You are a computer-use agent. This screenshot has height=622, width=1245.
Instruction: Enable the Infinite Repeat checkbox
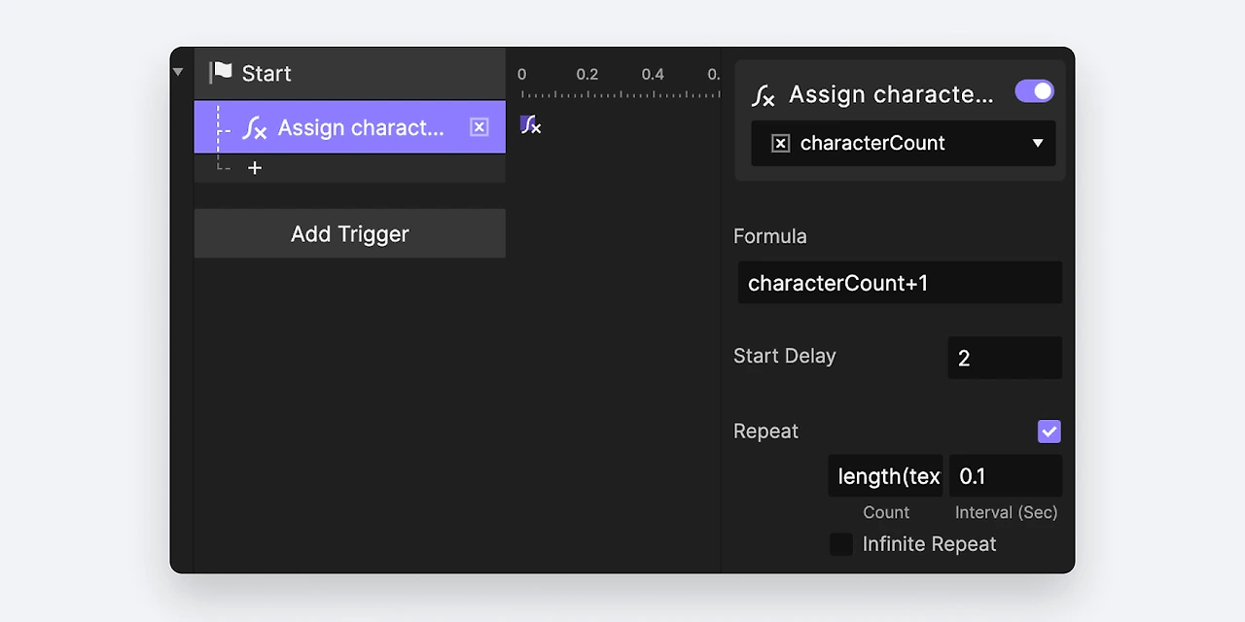(x=841, y=544)
